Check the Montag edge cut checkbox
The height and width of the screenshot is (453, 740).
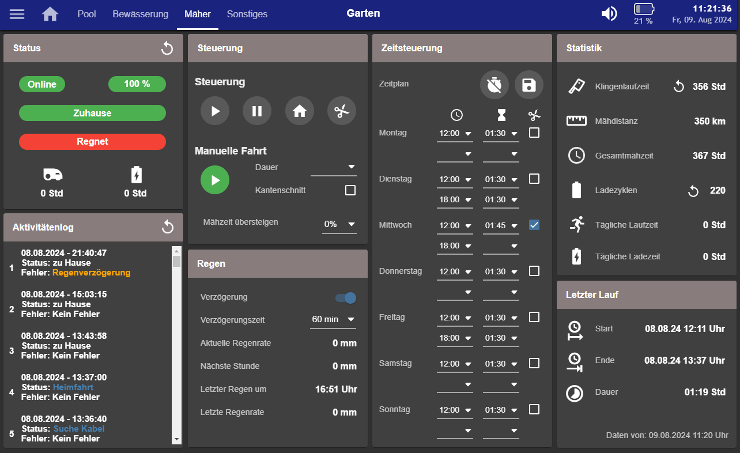[x=534, y=133]
